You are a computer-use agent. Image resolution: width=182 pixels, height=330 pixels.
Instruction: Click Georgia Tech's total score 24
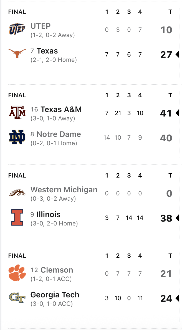point(166,299)
